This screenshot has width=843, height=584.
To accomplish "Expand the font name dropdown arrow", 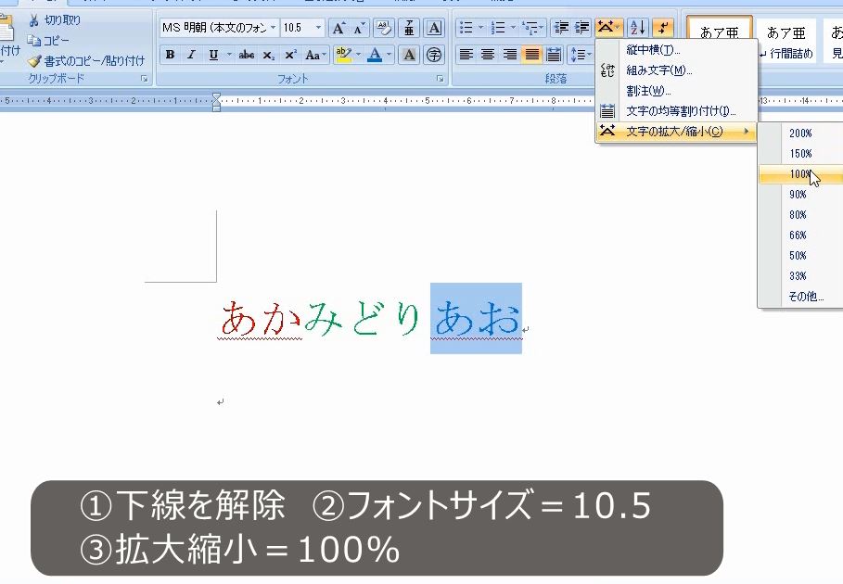I will point(273,28).
